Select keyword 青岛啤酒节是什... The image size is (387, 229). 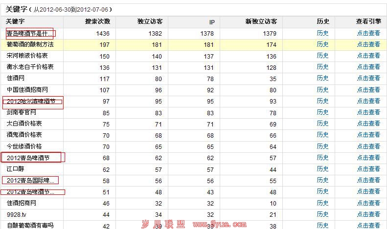[x=29, y=34]
